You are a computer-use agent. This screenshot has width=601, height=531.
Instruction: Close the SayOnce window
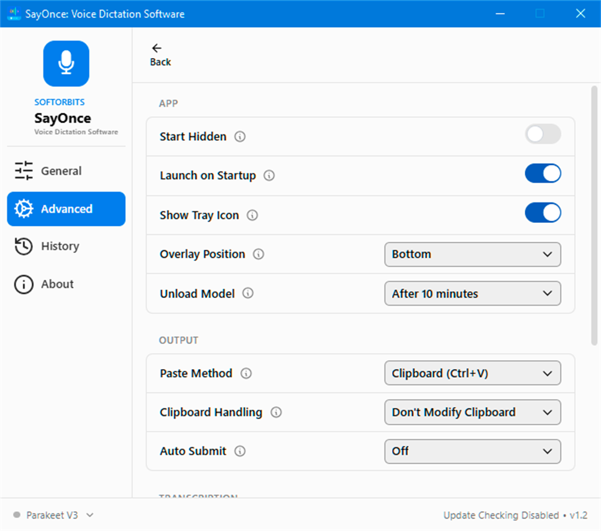pyautogui.click(x=580, y=14)
